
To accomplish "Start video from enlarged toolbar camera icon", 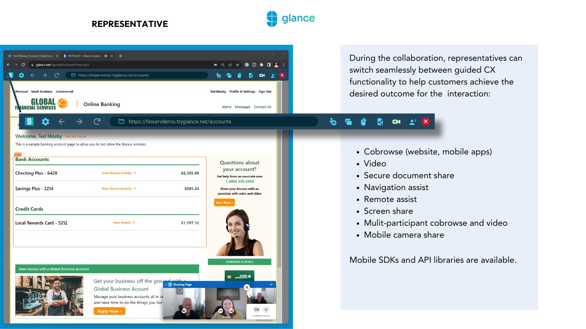I will (396, 122).
